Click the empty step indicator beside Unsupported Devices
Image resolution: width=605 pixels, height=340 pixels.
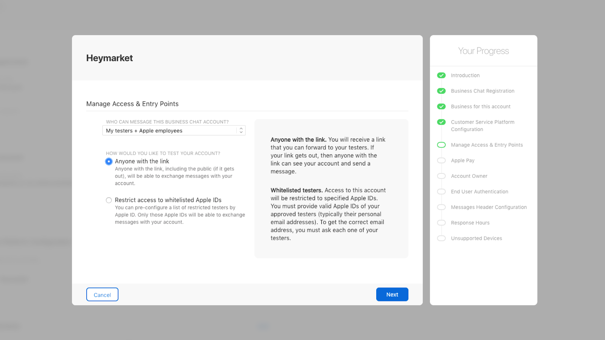click(x=441, y=238)
